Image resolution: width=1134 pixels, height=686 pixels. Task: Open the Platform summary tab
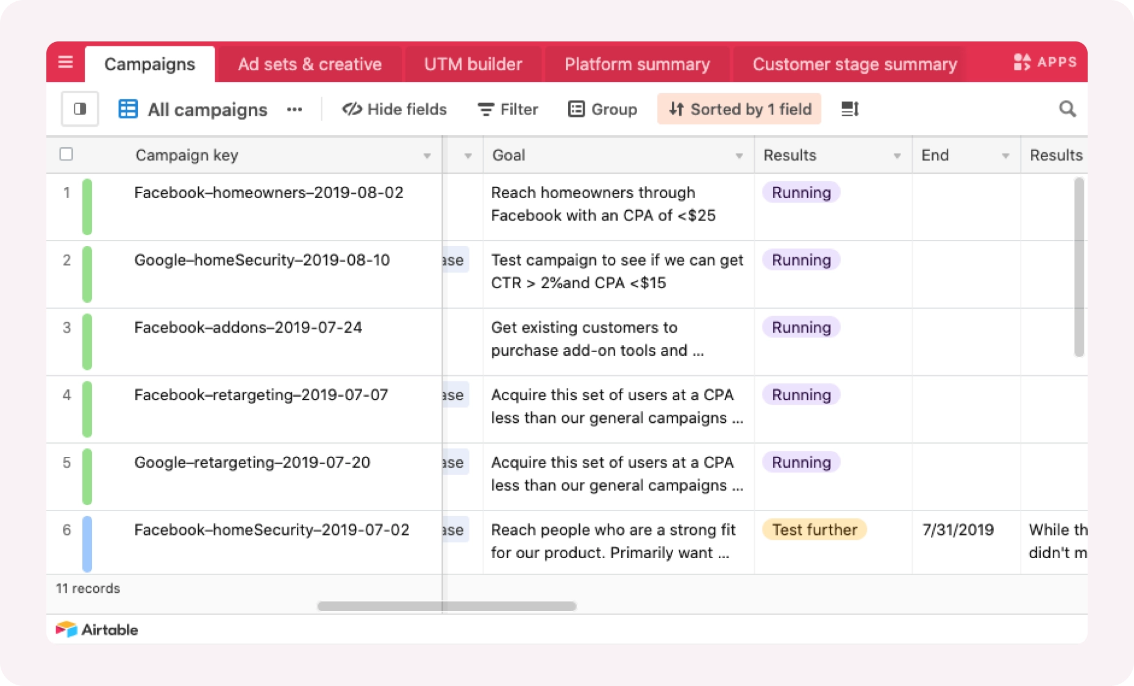pos(637,64)
